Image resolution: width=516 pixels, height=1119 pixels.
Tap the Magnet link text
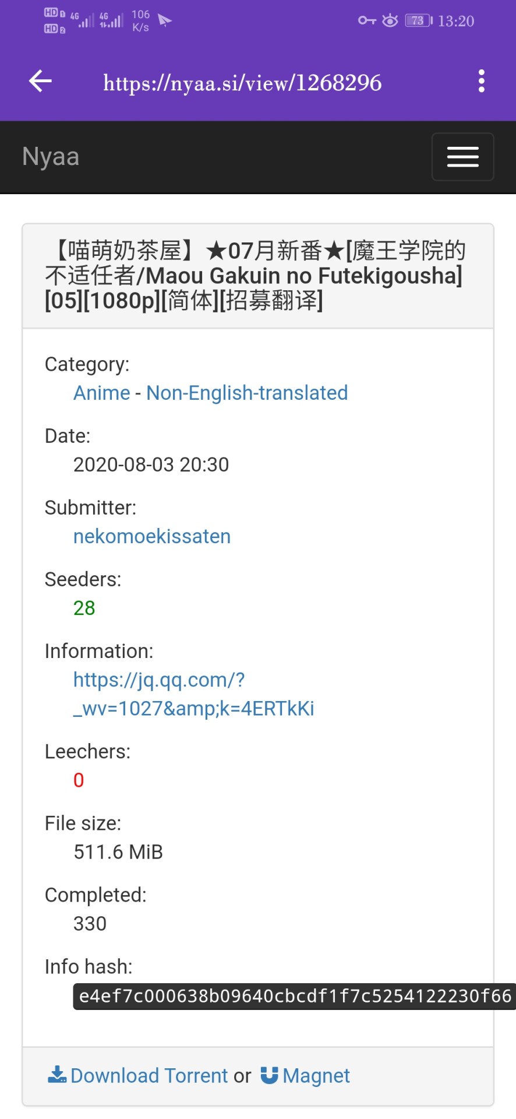point(316,1075)
